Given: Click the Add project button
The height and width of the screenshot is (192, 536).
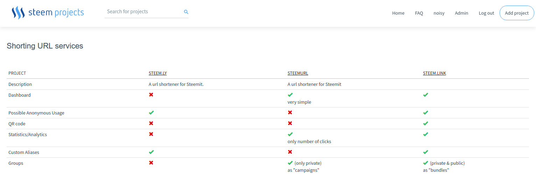Looking at the screenshot, I should (517, 13).
